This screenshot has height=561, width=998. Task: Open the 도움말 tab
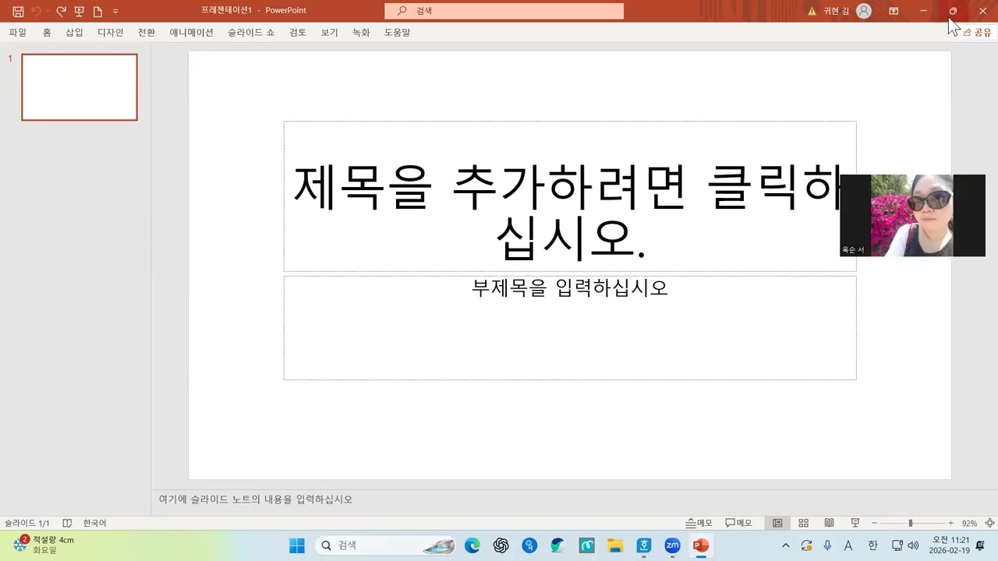[397, 32]
